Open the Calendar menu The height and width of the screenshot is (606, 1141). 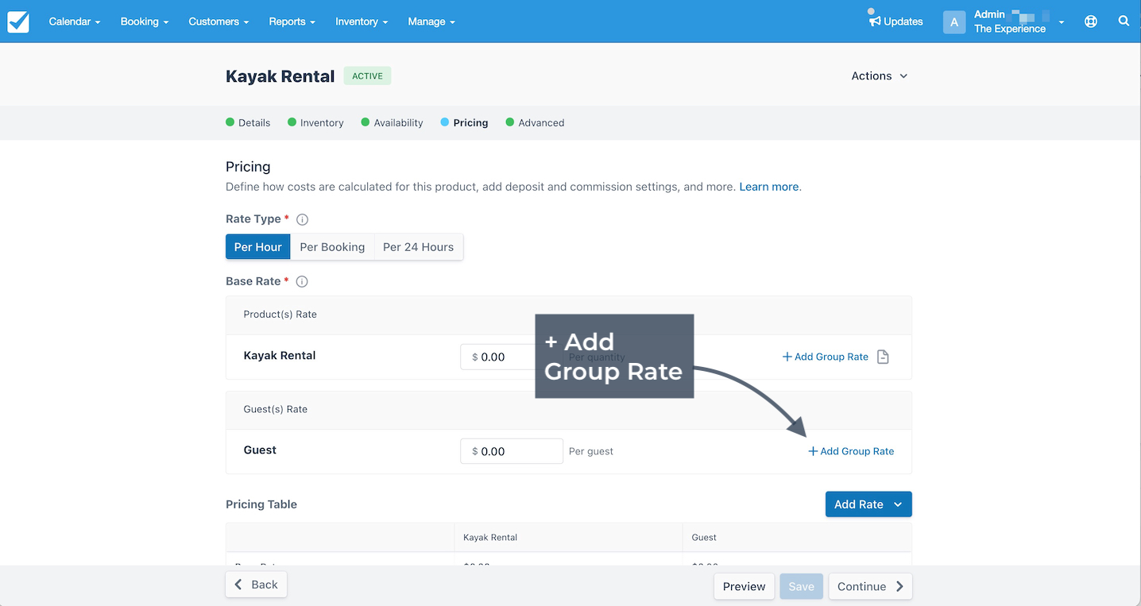75,21
